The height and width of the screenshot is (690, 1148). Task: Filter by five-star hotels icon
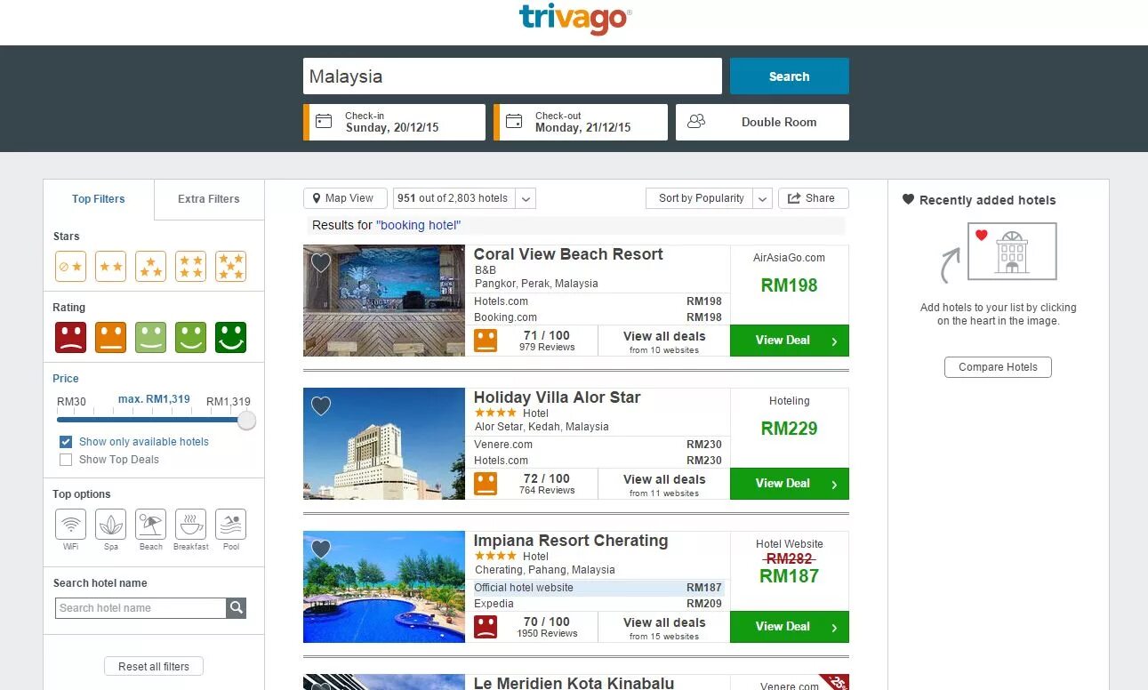[231, 266]
